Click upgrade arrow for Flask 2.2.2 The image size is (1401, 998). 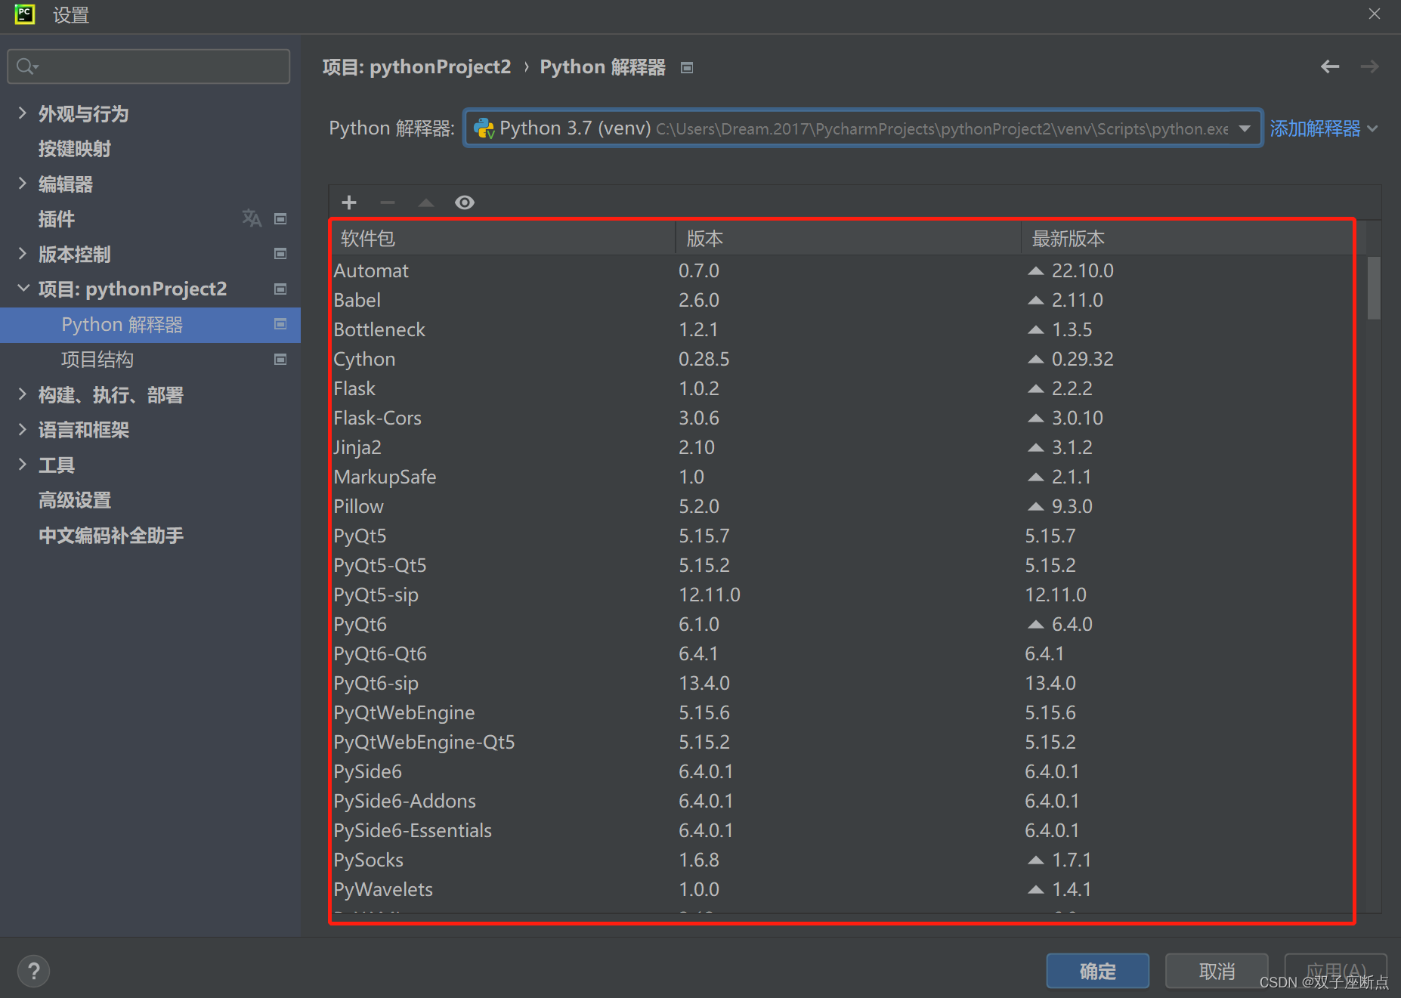pos(1036,388)
